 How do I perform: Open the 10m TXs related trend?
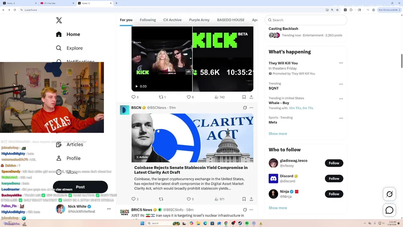tap(295, 108)
